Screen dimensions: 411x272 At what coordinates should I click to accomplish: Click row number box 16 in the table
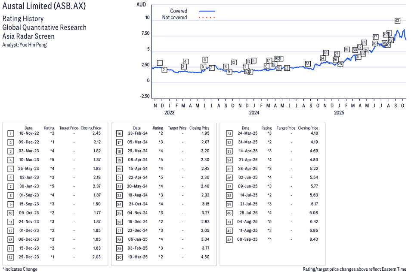tap(119, 133)
